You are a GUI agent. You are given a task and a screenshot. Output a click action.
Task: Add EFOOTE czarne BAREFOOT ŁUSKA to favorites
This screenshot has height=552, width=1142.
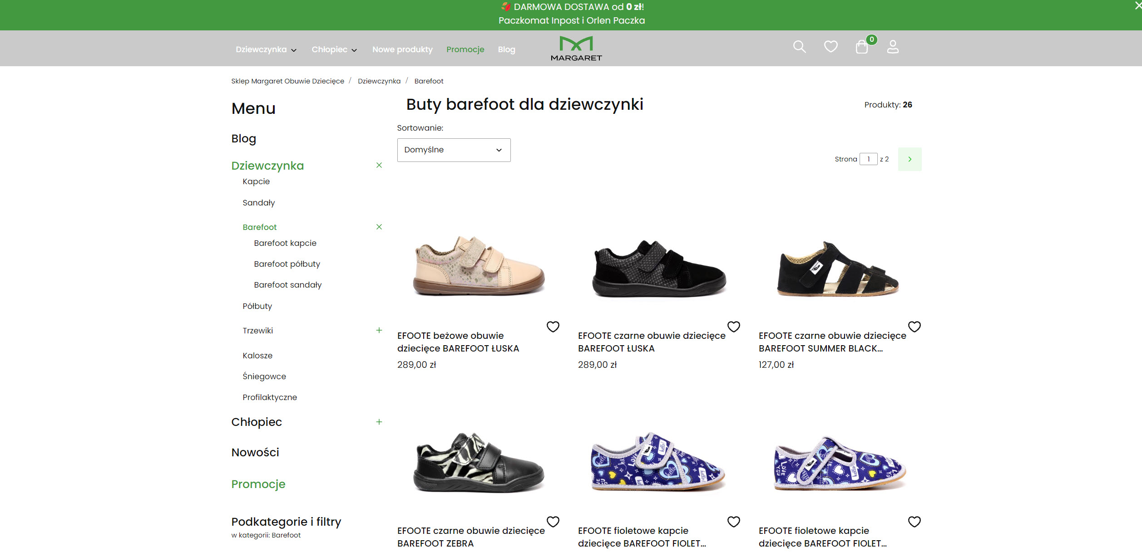pos(734,326)
